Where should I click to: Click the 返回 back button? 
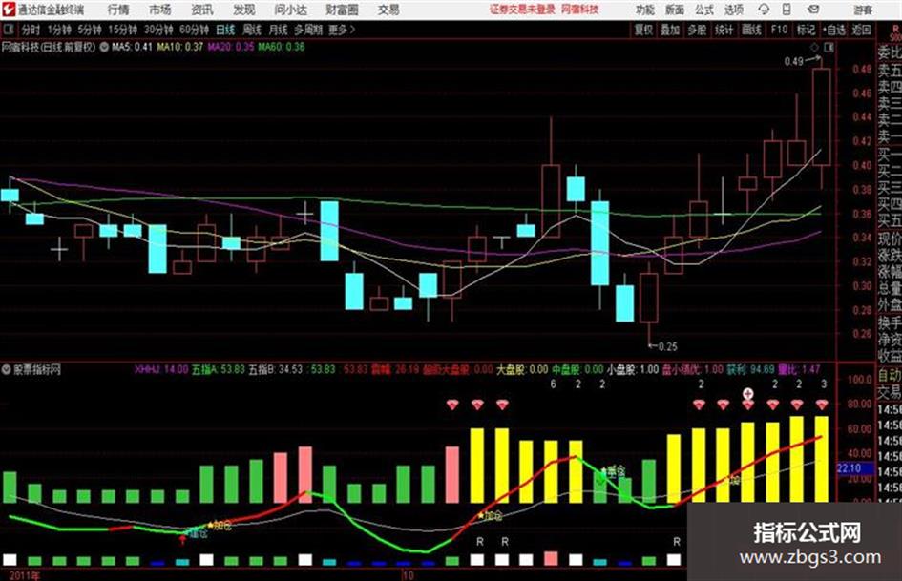click(861, 30)
